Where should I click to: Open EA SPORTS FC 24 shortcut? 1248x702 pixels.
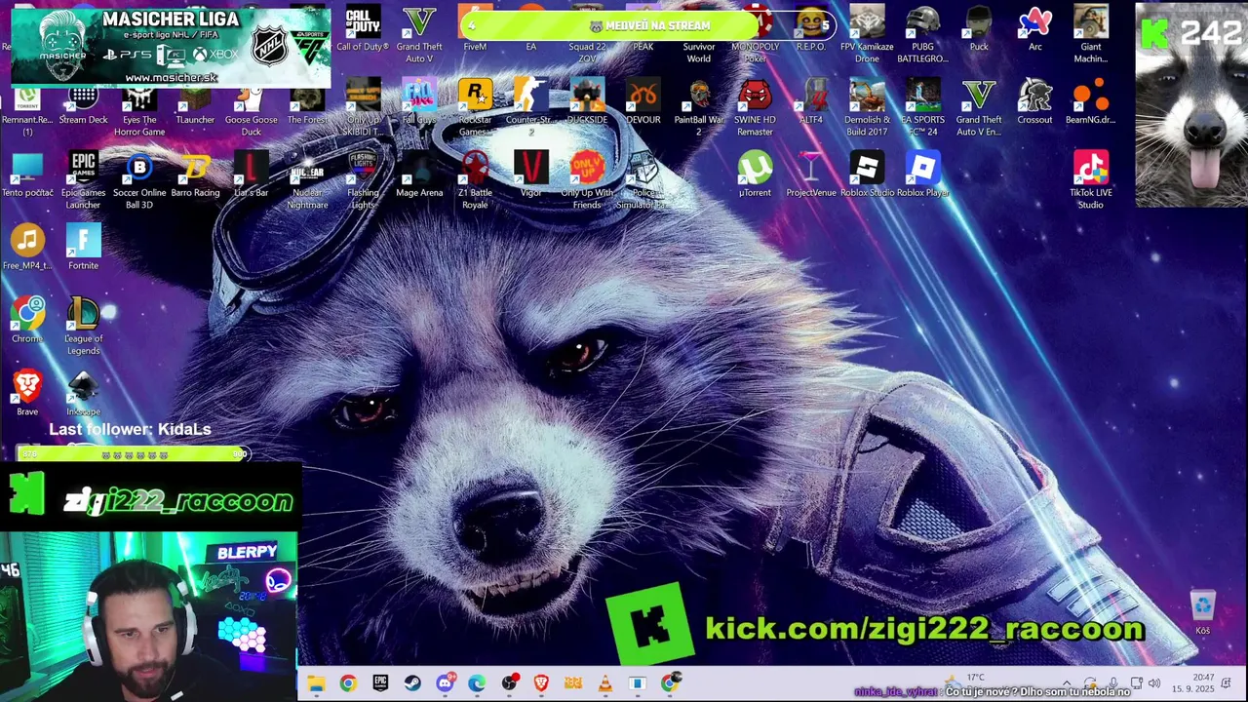click(922, 107)
